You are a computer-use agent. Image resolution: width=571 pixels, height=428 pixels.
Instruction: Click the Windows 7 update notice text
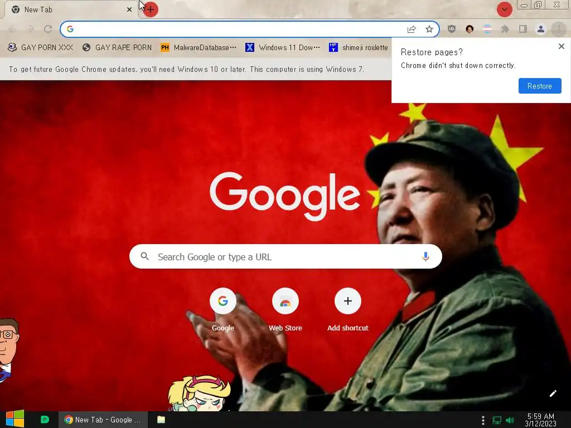point(186,69)
